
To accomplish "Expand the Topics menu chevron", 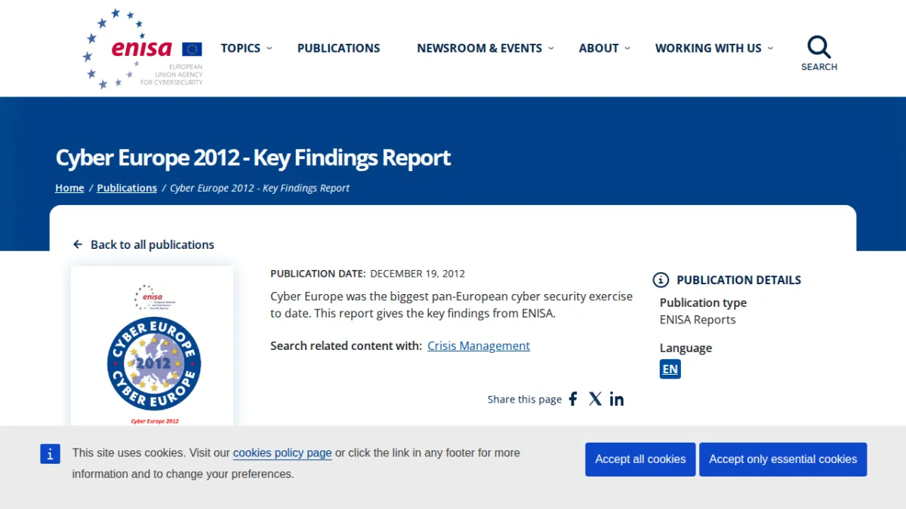I will pos(270,48).
